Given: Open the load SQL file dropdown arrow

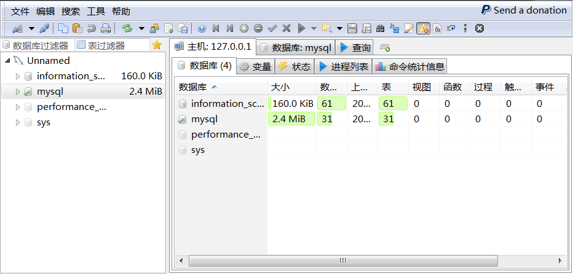Looking at the screenshot, I should click(339, 28).
